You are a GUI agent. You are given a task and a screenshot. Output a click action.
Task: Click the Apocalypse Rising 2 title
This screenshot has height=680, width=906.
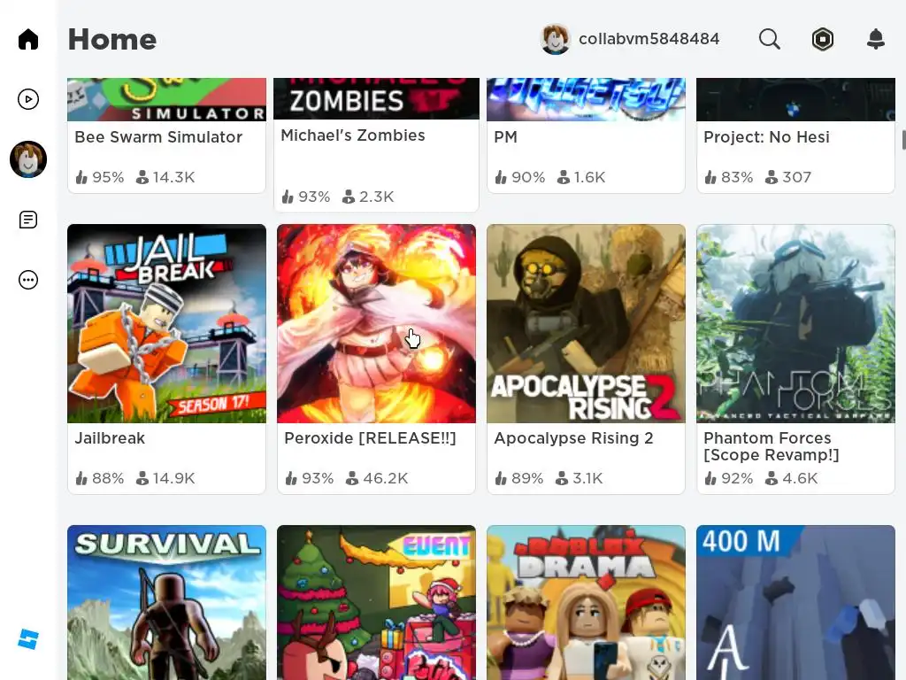[573, 438]
